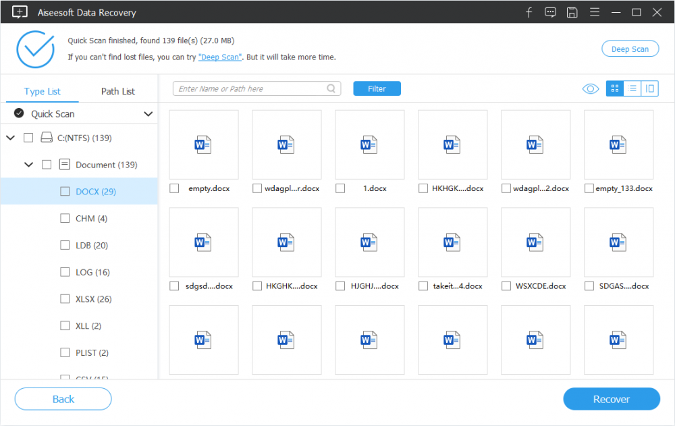Click the search magnifier icon
This screenshot has width=675, height=426.
click(x=331, y=88)
